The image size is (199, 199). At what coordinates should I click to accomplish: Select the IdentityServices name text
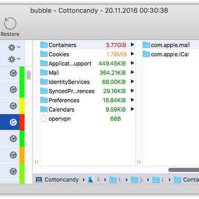69,82
